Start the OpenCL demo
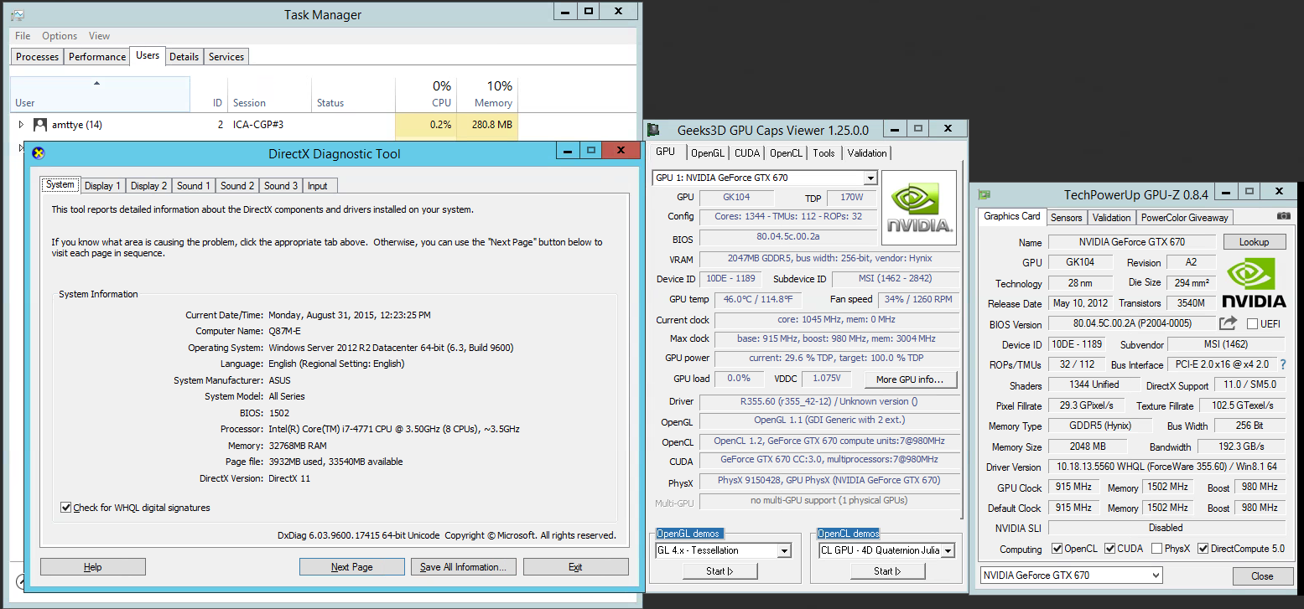This screenshot has width=1304, height=609. (888, 571)
